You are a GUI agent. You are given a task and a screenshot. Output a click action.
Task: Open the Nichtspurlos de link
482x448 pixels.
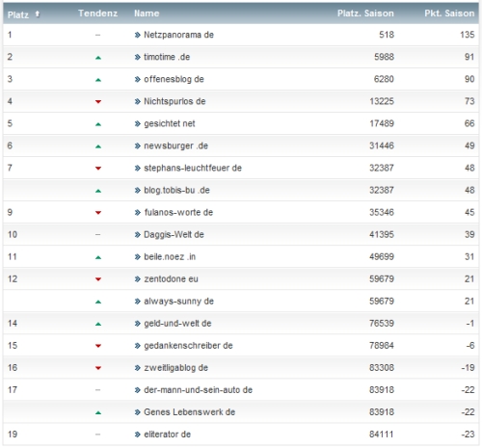[174, 101]
